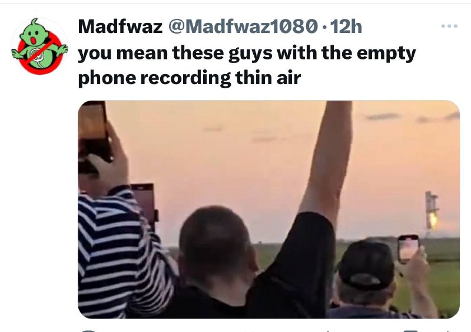Click the words "phone recording thin air"
Screen dimensions: 471x332
189,78
